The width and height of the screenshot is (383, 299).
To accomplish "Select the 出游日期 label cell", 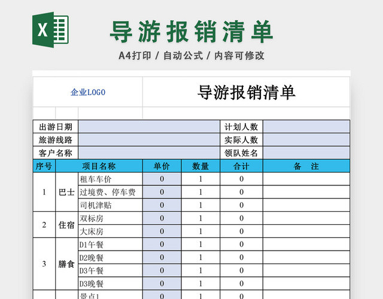I will coord(56,127).
